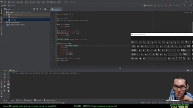Click Expand All icon in Project panel
Screen dimensions: 193x108
coord(37,9)
